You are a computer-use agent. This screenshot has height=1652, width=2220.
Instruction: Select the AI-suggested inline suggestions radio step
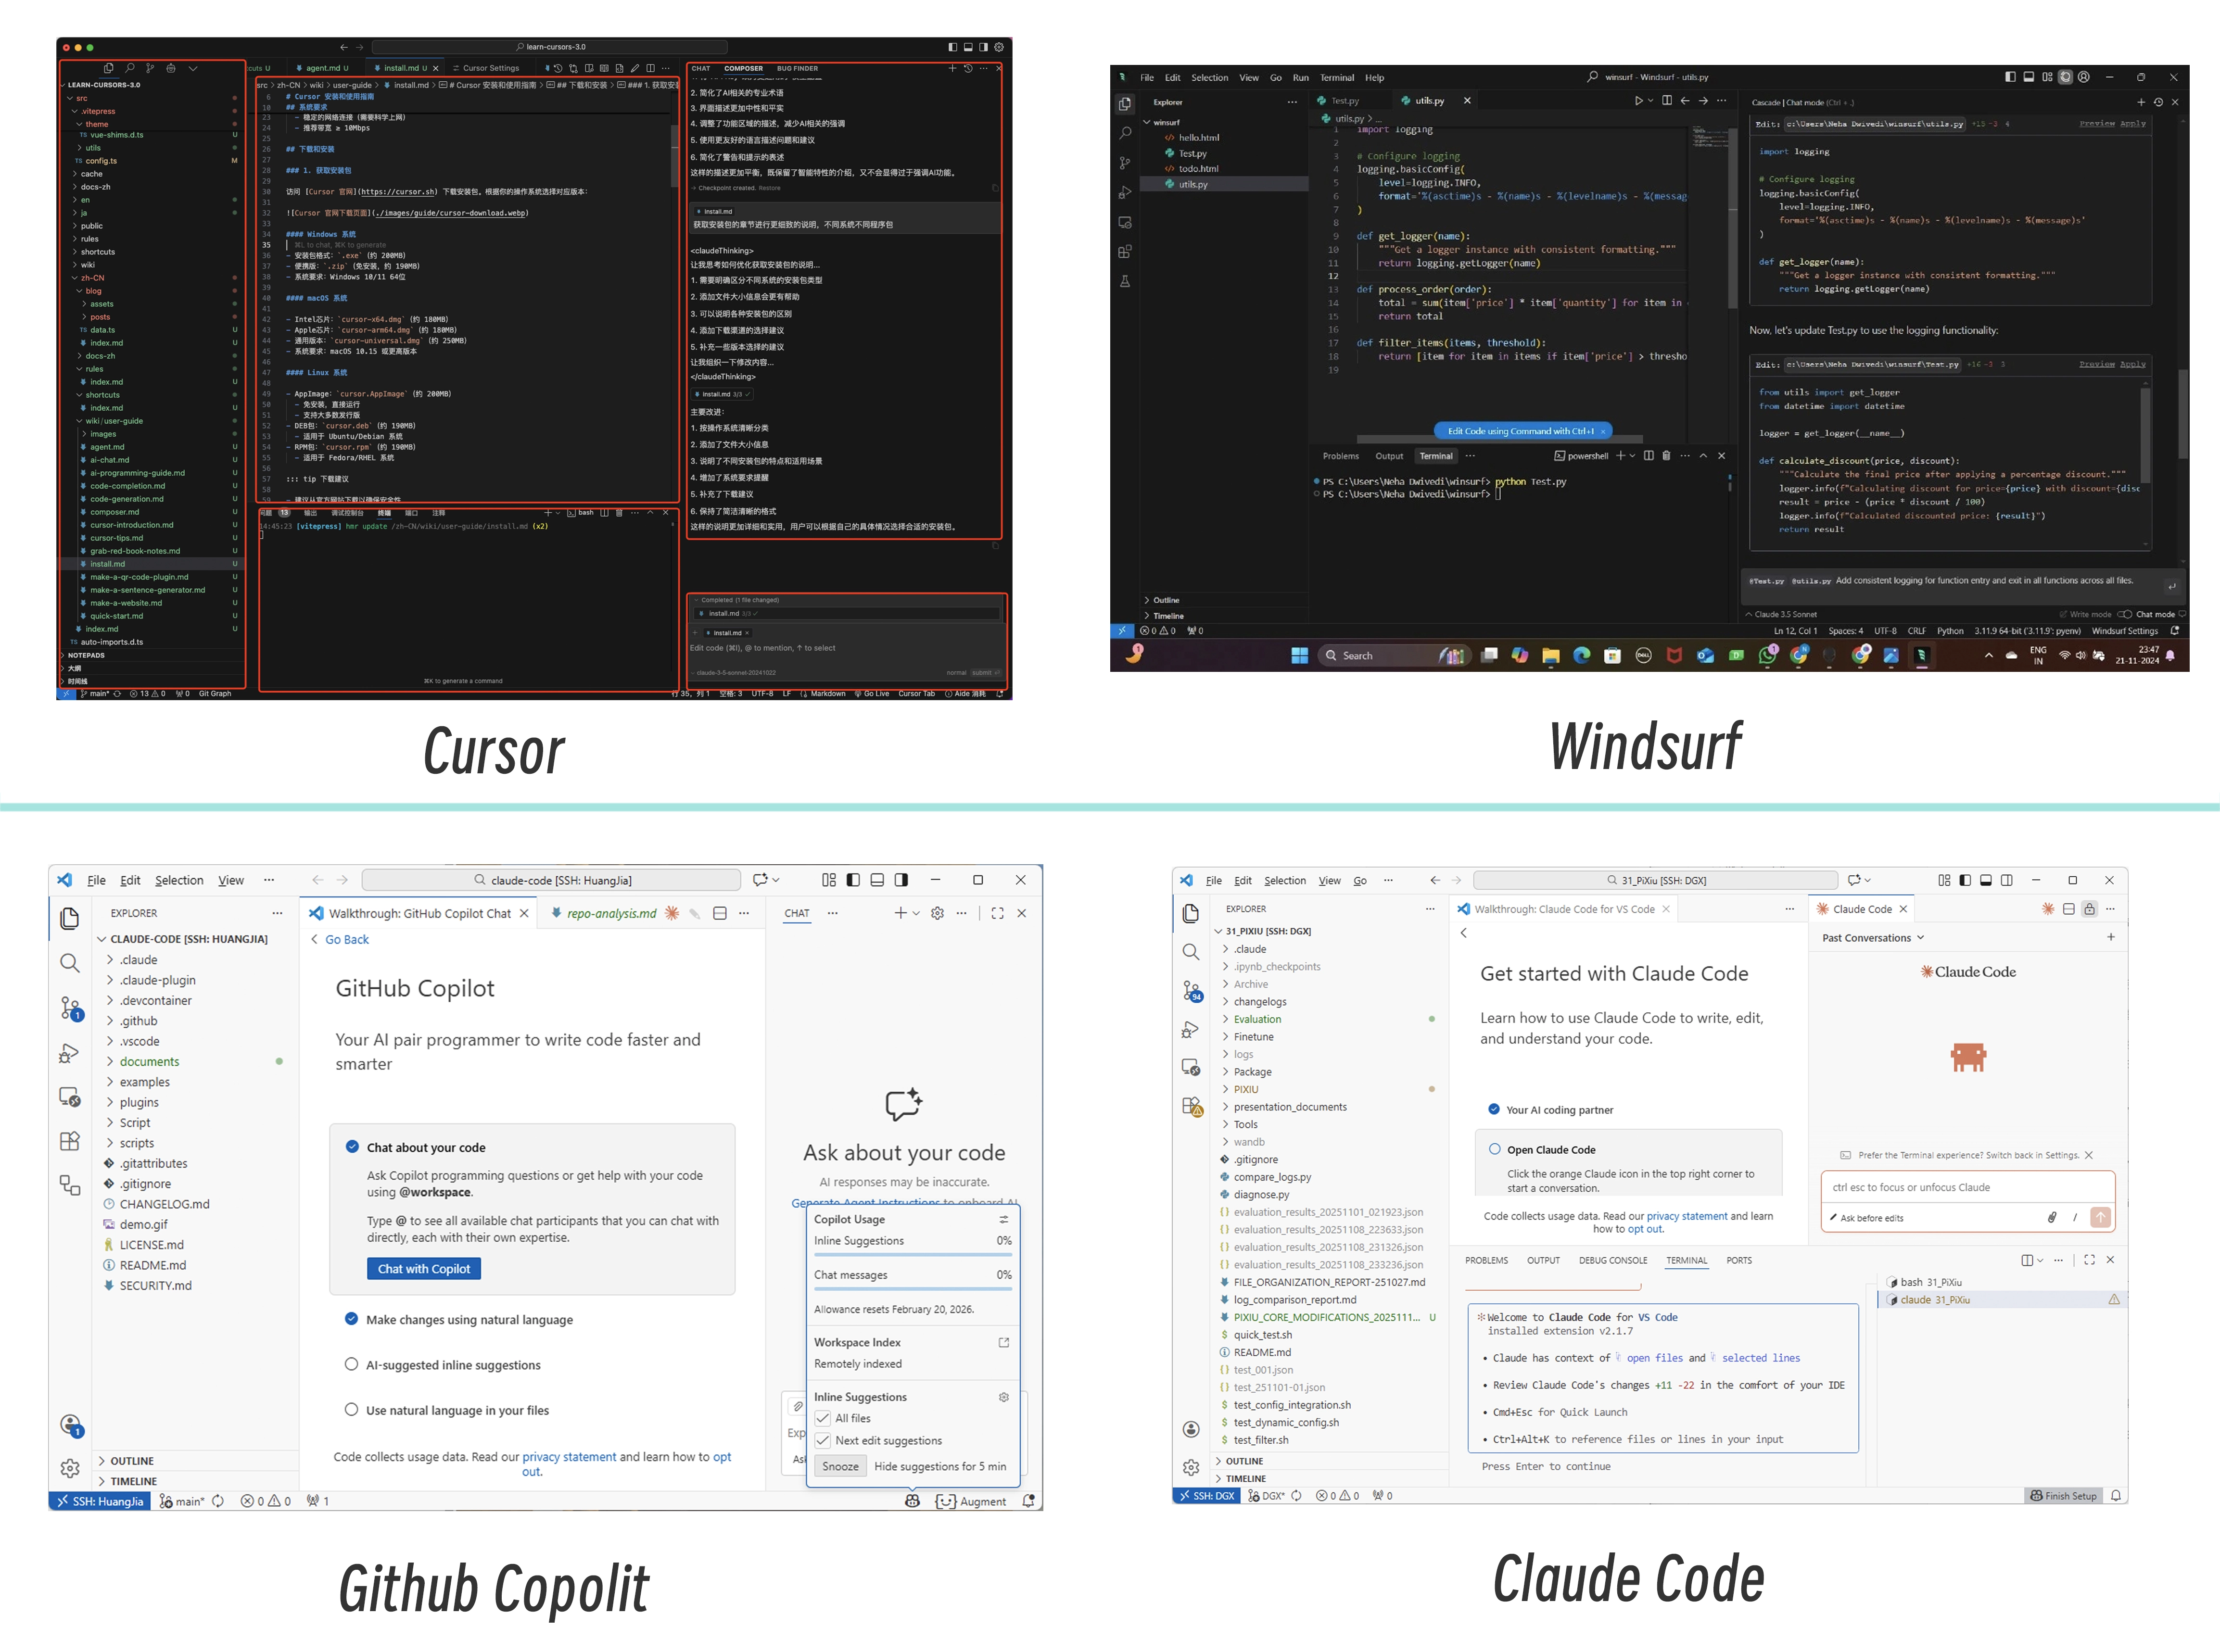tap(352, 1364)
